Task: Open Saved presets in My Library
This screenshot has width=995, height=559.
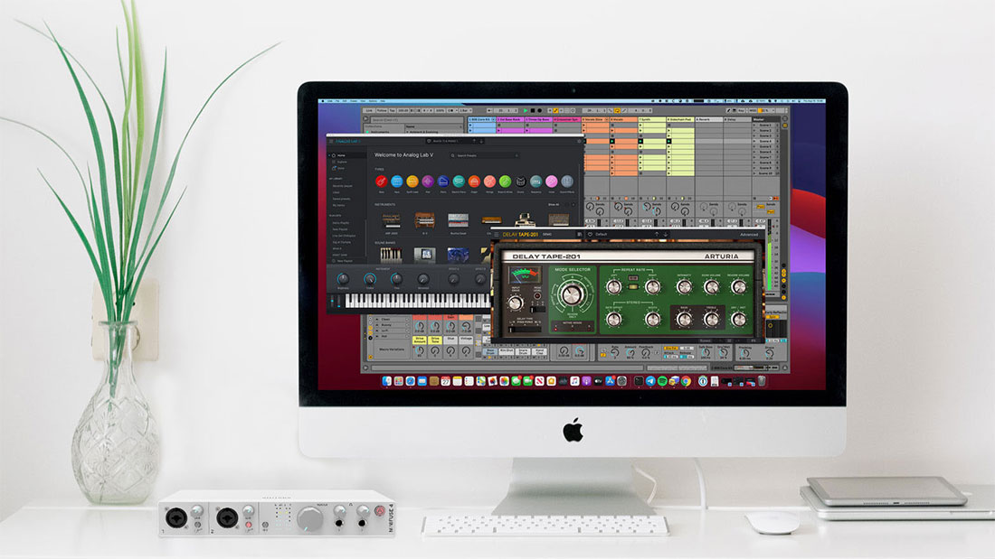Action: 341,199
